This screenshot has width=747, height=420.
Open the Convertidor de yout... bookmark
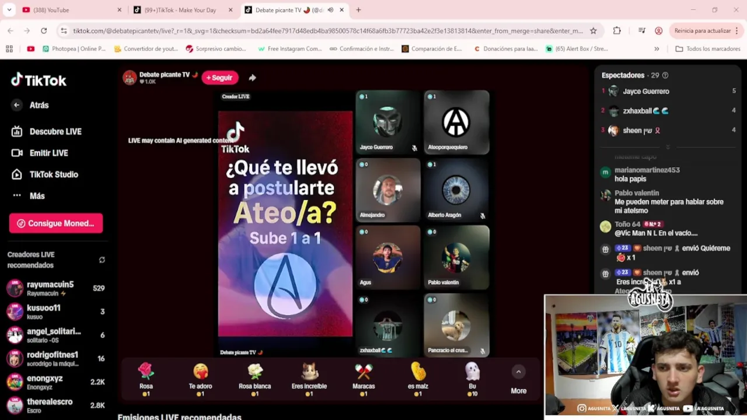(146, 49)
